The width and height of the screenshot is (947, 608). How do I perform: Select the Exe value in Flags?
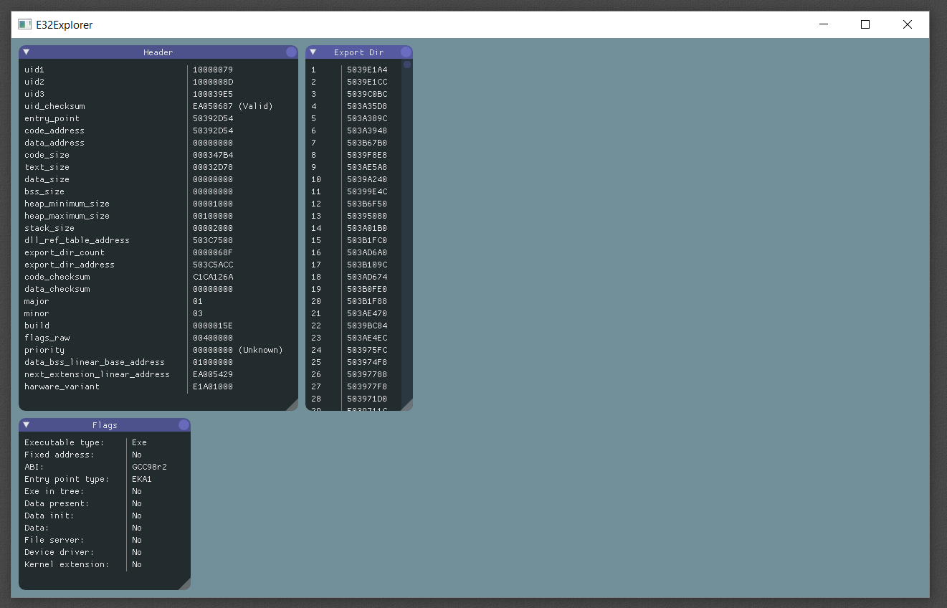click(139, 442)
